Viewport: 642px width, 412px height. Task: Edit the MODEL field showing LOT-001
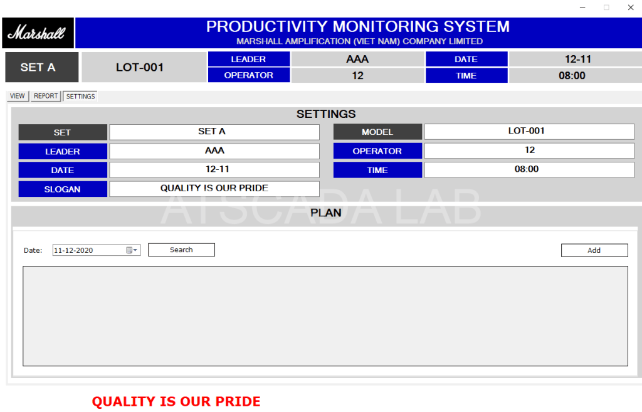coord(529,132)
